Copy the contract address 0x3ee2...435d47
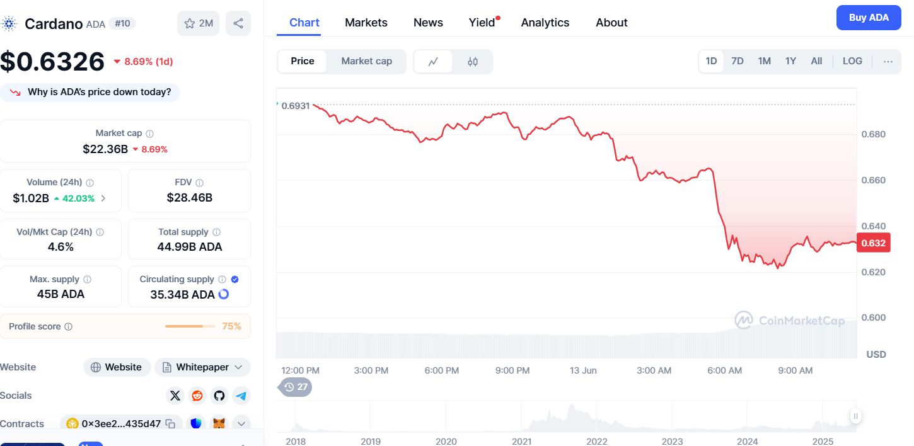914x446 pixels. point(170,424)
